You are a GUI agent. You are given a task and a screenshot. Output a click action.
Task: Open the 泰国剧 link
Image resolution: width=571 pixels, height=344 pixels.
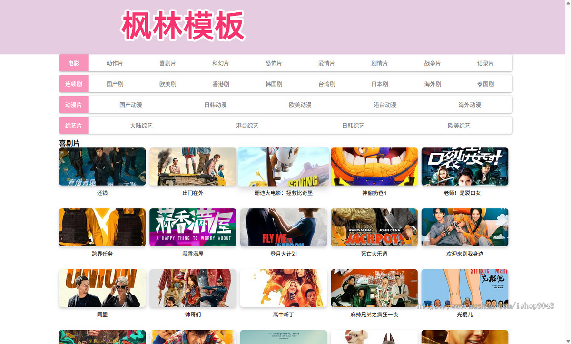(x=486, y=84)
